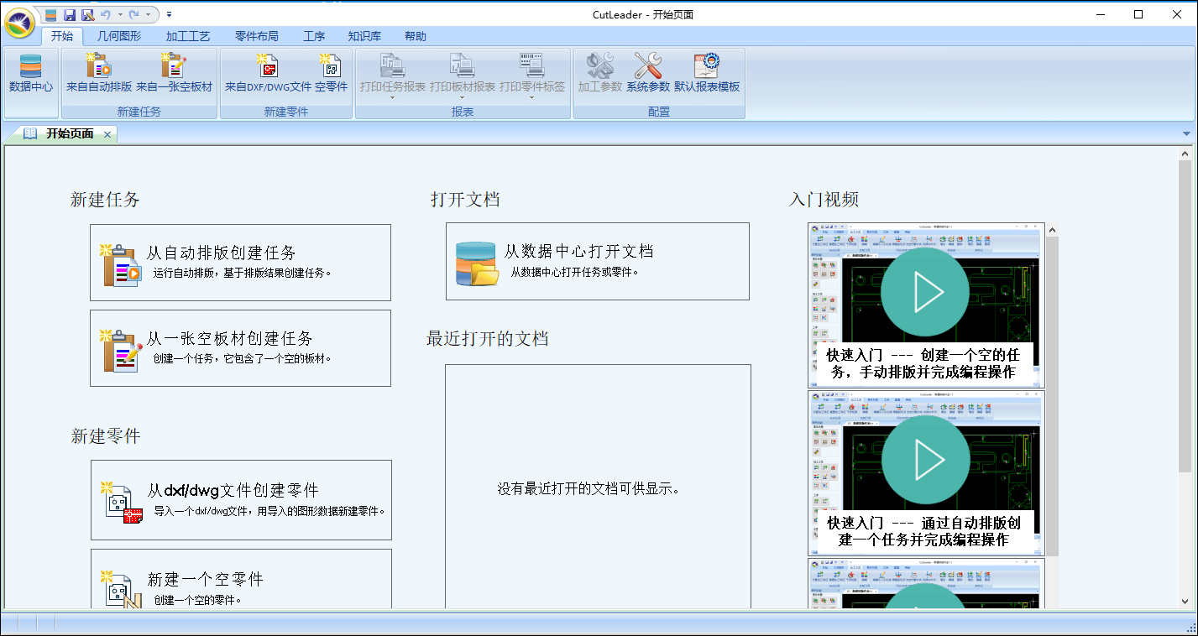Image resolution: width=1198 pixels, height=636 pixels.
Task: Click the save icon in quick access toolbar
Action: click(x=70, y=14)
